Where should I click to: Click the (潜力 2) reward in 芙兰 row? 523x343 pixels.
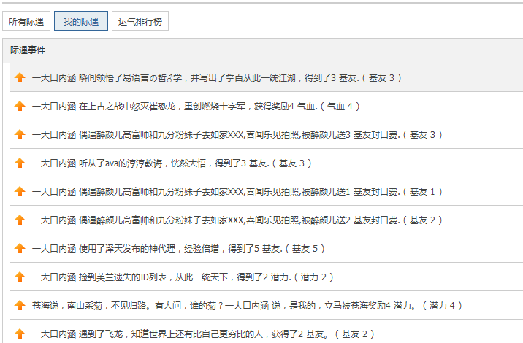[x=316, y=277]
